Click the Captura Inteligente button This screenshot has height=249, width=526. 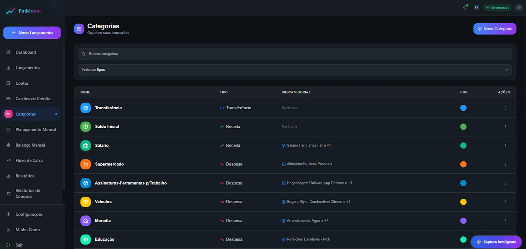(496, 242)
